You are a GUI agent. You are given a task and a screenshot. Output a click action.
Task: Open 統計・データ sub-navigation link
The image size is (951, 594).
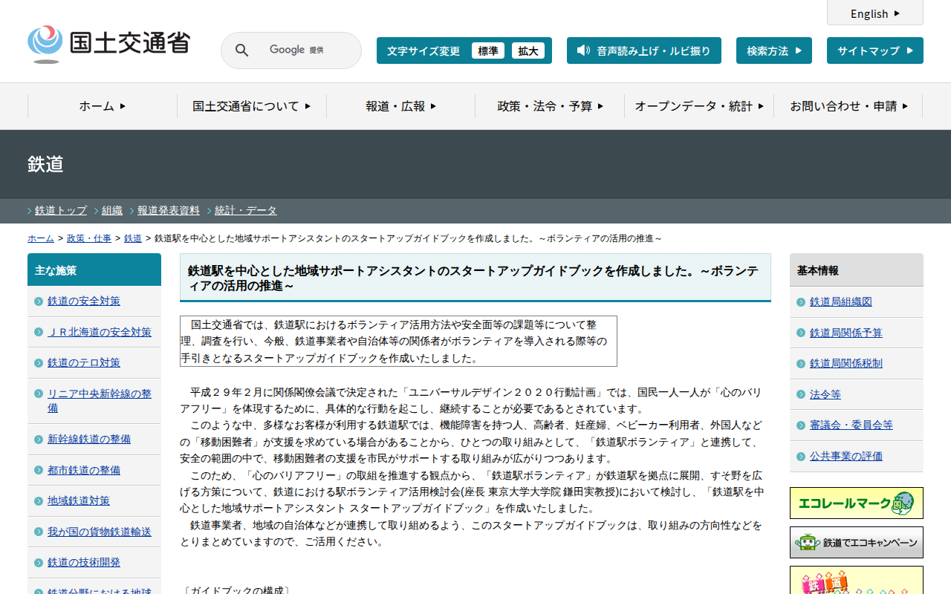[x=246, y=211]
